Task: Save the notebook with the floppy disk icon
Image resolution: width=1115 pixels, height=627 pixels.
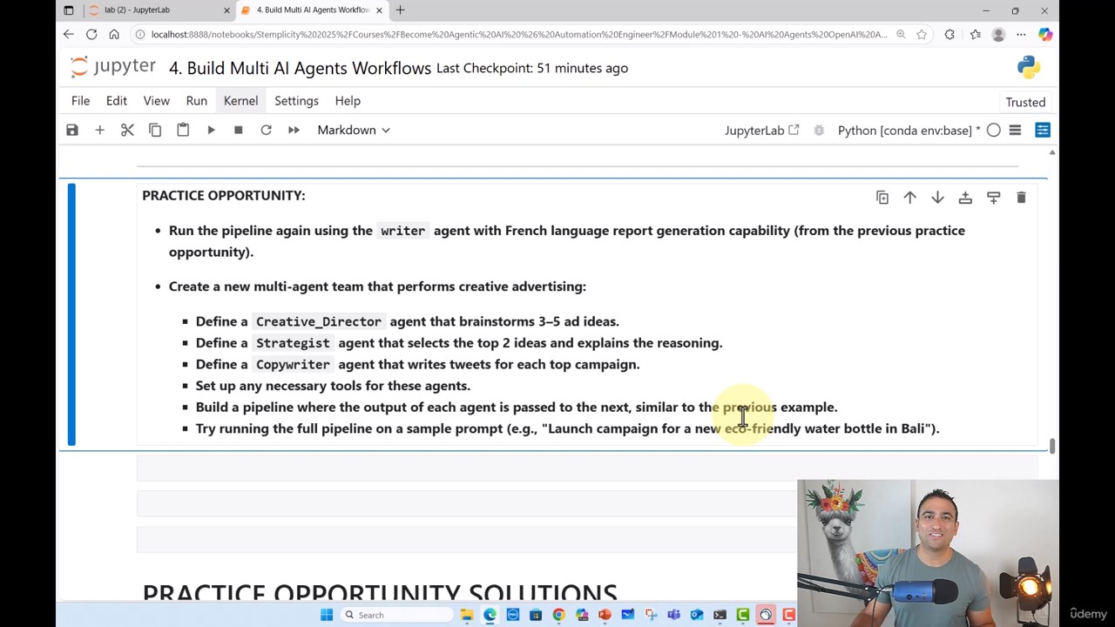Action: [72, 130]
